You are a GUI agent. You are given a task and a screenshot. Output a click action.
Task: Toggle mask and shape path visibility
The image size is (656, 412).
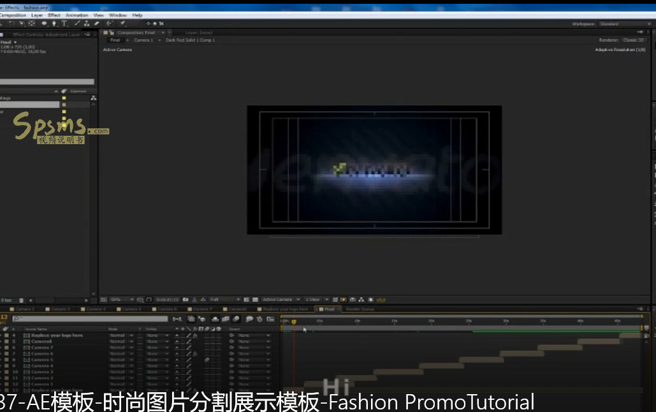[149, 300]
